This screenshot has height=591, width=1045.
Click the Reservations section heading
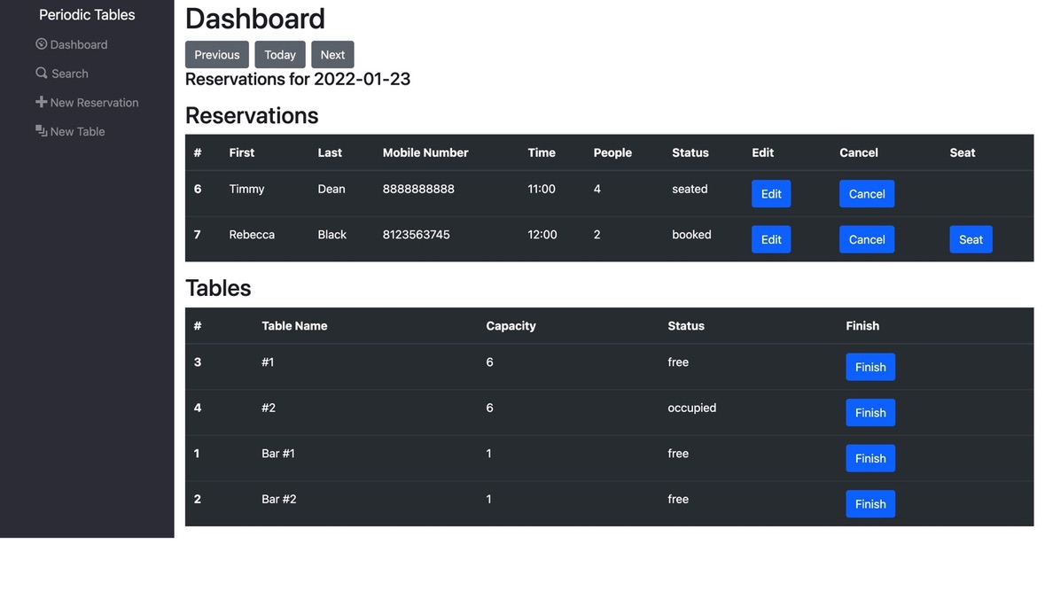tap(252, 115)
